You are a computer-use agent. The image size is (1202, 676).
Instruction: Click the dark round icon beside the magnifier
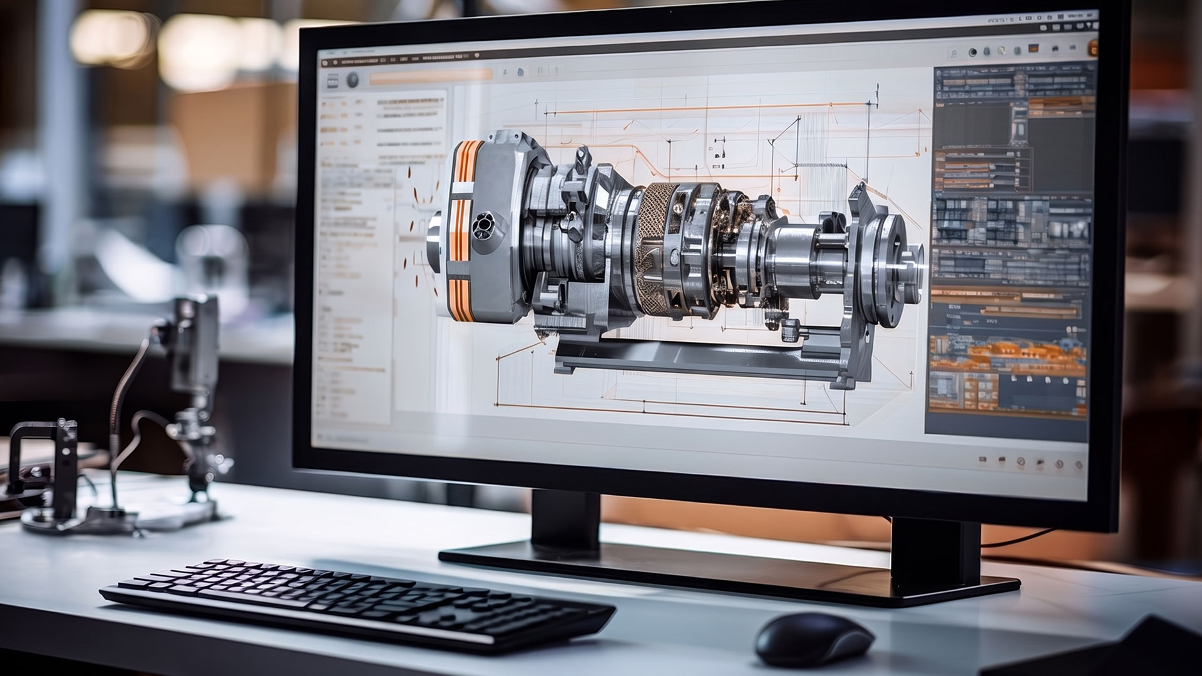point(972,52)
